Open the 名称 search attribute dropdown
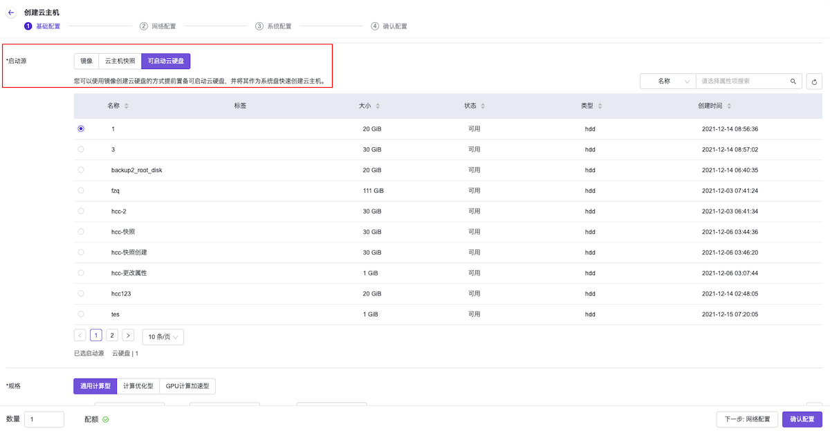Screen dimensions: 830x431 coord(667,82)
